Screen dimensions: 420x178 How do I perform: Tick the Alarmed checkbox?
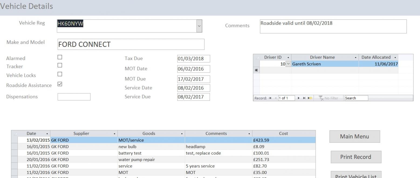pyautogui.click(x=60, y=57)
